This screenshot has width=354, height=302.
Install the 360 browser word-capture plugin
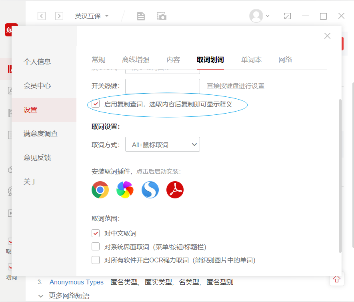point(125,190)
